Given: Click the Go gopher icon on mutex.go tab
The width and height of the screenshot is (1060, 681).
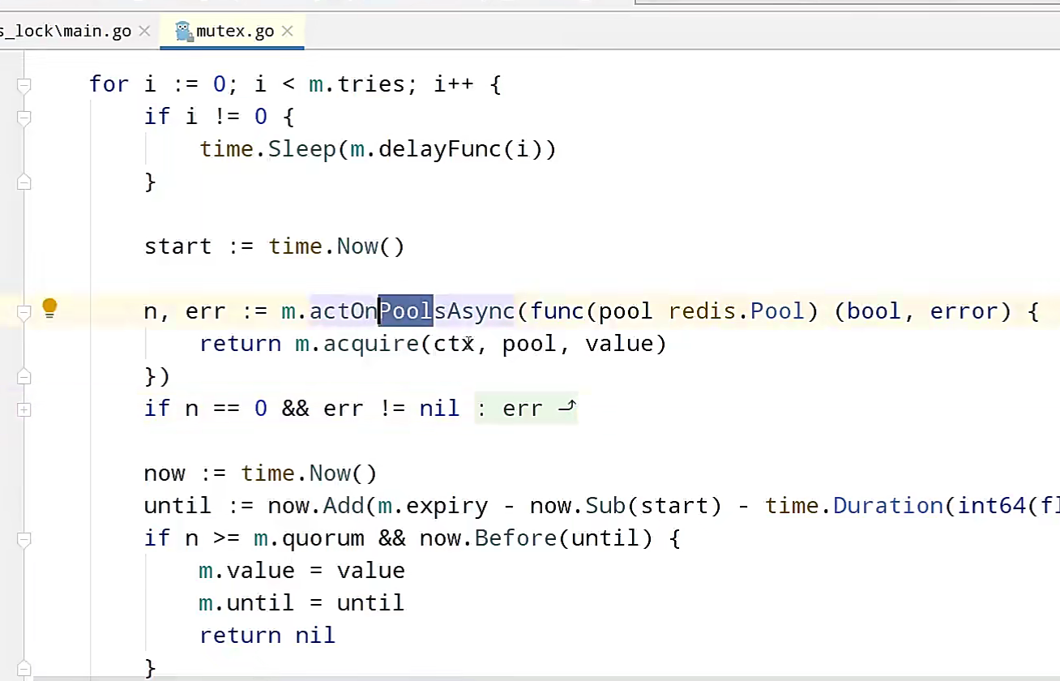Looking at the screenshot, I should pos(184,32).
